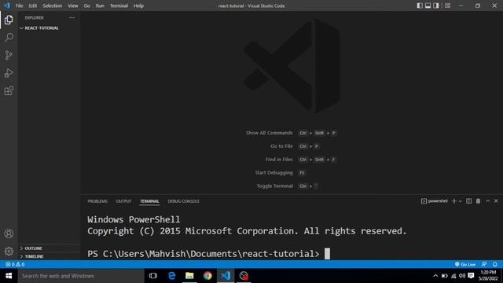Viewport: 503px width, 283px height.
Task: Expand the Timeline section
Action: (x=49, y=256)
